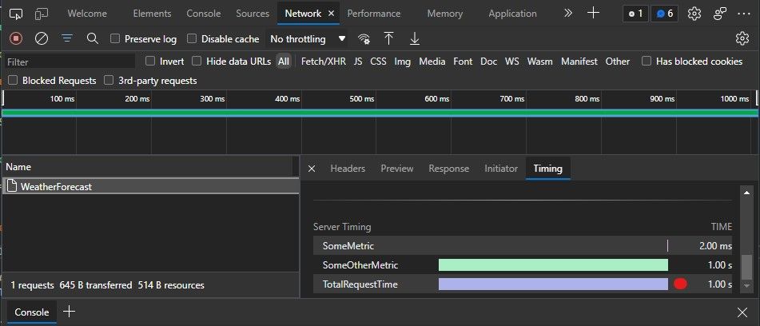
Task: Export HAR file download arrow
Action: [415, 38]
